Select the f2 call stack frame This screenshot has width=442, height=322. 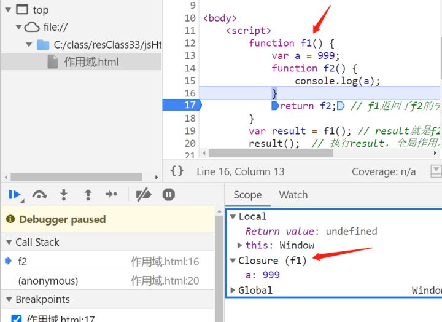(108, 261)
